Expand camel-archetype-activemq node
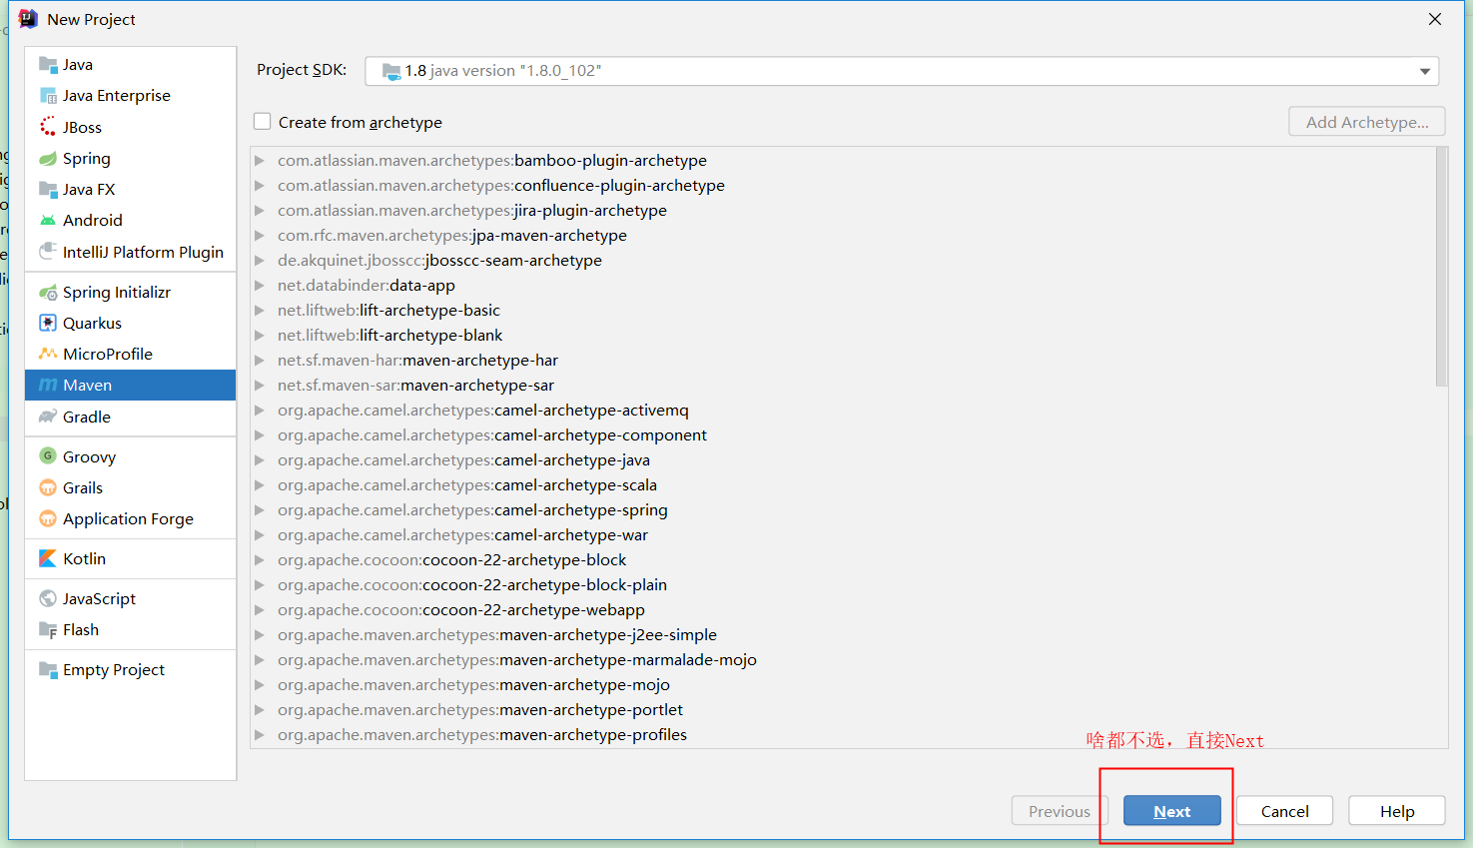 (x=260, y=410)
